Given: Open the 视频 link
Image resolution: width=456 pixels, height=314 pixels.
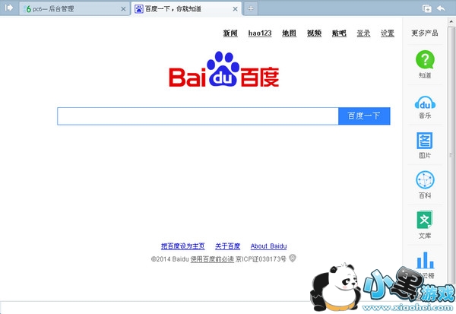Looking at the screenshot, I should pos(314,33).
